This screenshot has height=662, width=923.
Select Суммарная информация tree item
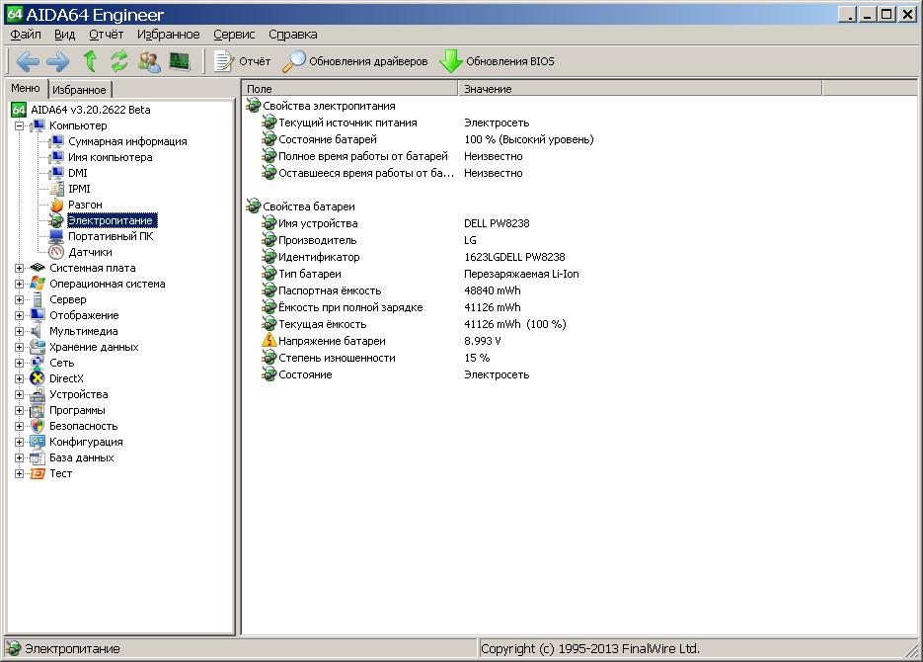pos(127,141)
